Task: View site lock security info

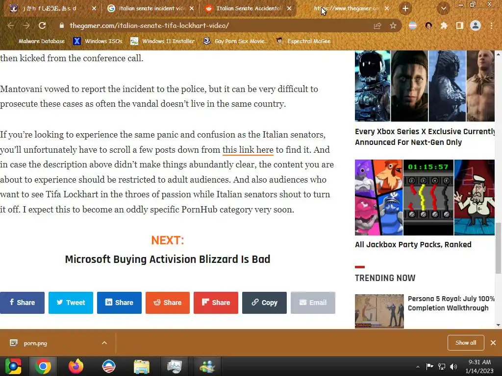Action: point(62,25)
